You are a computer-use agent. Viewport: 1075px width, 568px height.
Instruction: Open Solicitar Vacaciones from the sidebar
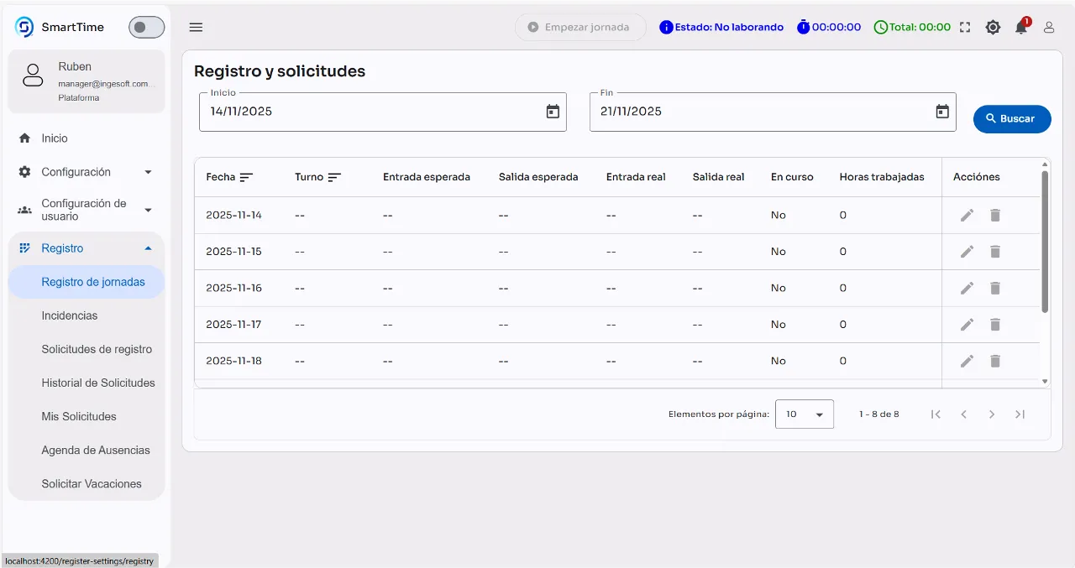(x=91, y=483)
